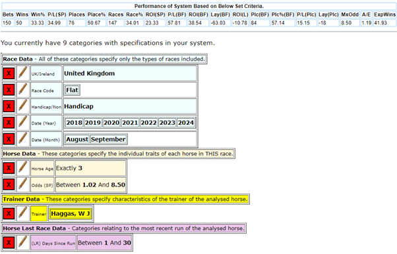
Task: Remove the Odds (SP) criterion
Action: pyautogui.click(x=9, y=185)
